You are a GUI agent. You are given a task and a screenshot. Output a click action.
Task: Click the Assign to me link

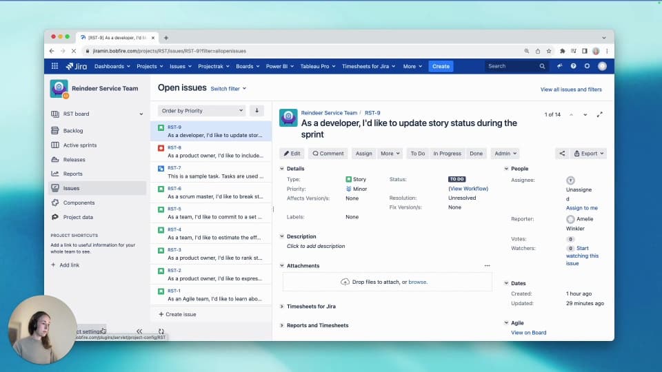[x=581, y=208]
